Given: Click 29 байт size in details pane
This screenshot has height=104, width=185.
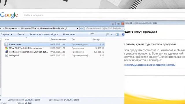Looking at the screenshot, I should coord(29,103).
